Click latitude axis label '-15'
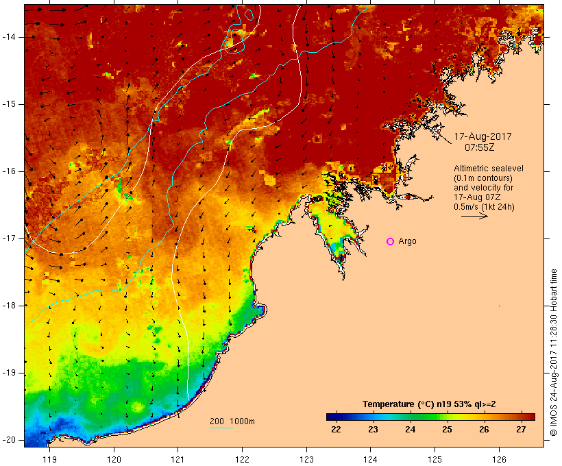Viewport: 562px width, 466px height. (x=9, y=104)
